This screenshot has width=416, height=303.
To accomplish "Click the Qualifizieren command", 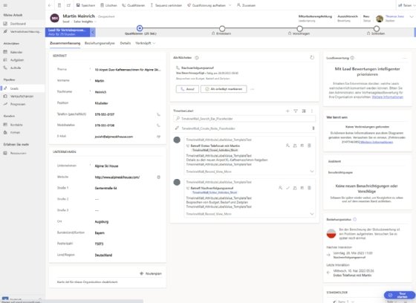I will 134,5.
